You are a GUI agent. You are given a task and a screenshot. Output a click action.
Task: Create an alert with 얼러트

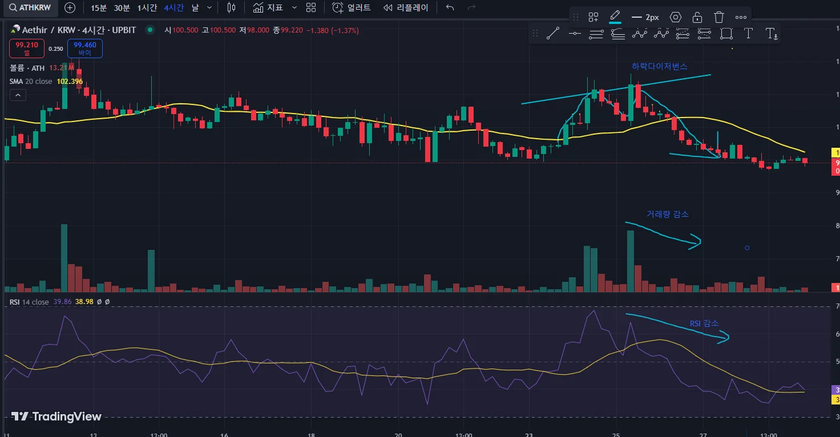352,7
